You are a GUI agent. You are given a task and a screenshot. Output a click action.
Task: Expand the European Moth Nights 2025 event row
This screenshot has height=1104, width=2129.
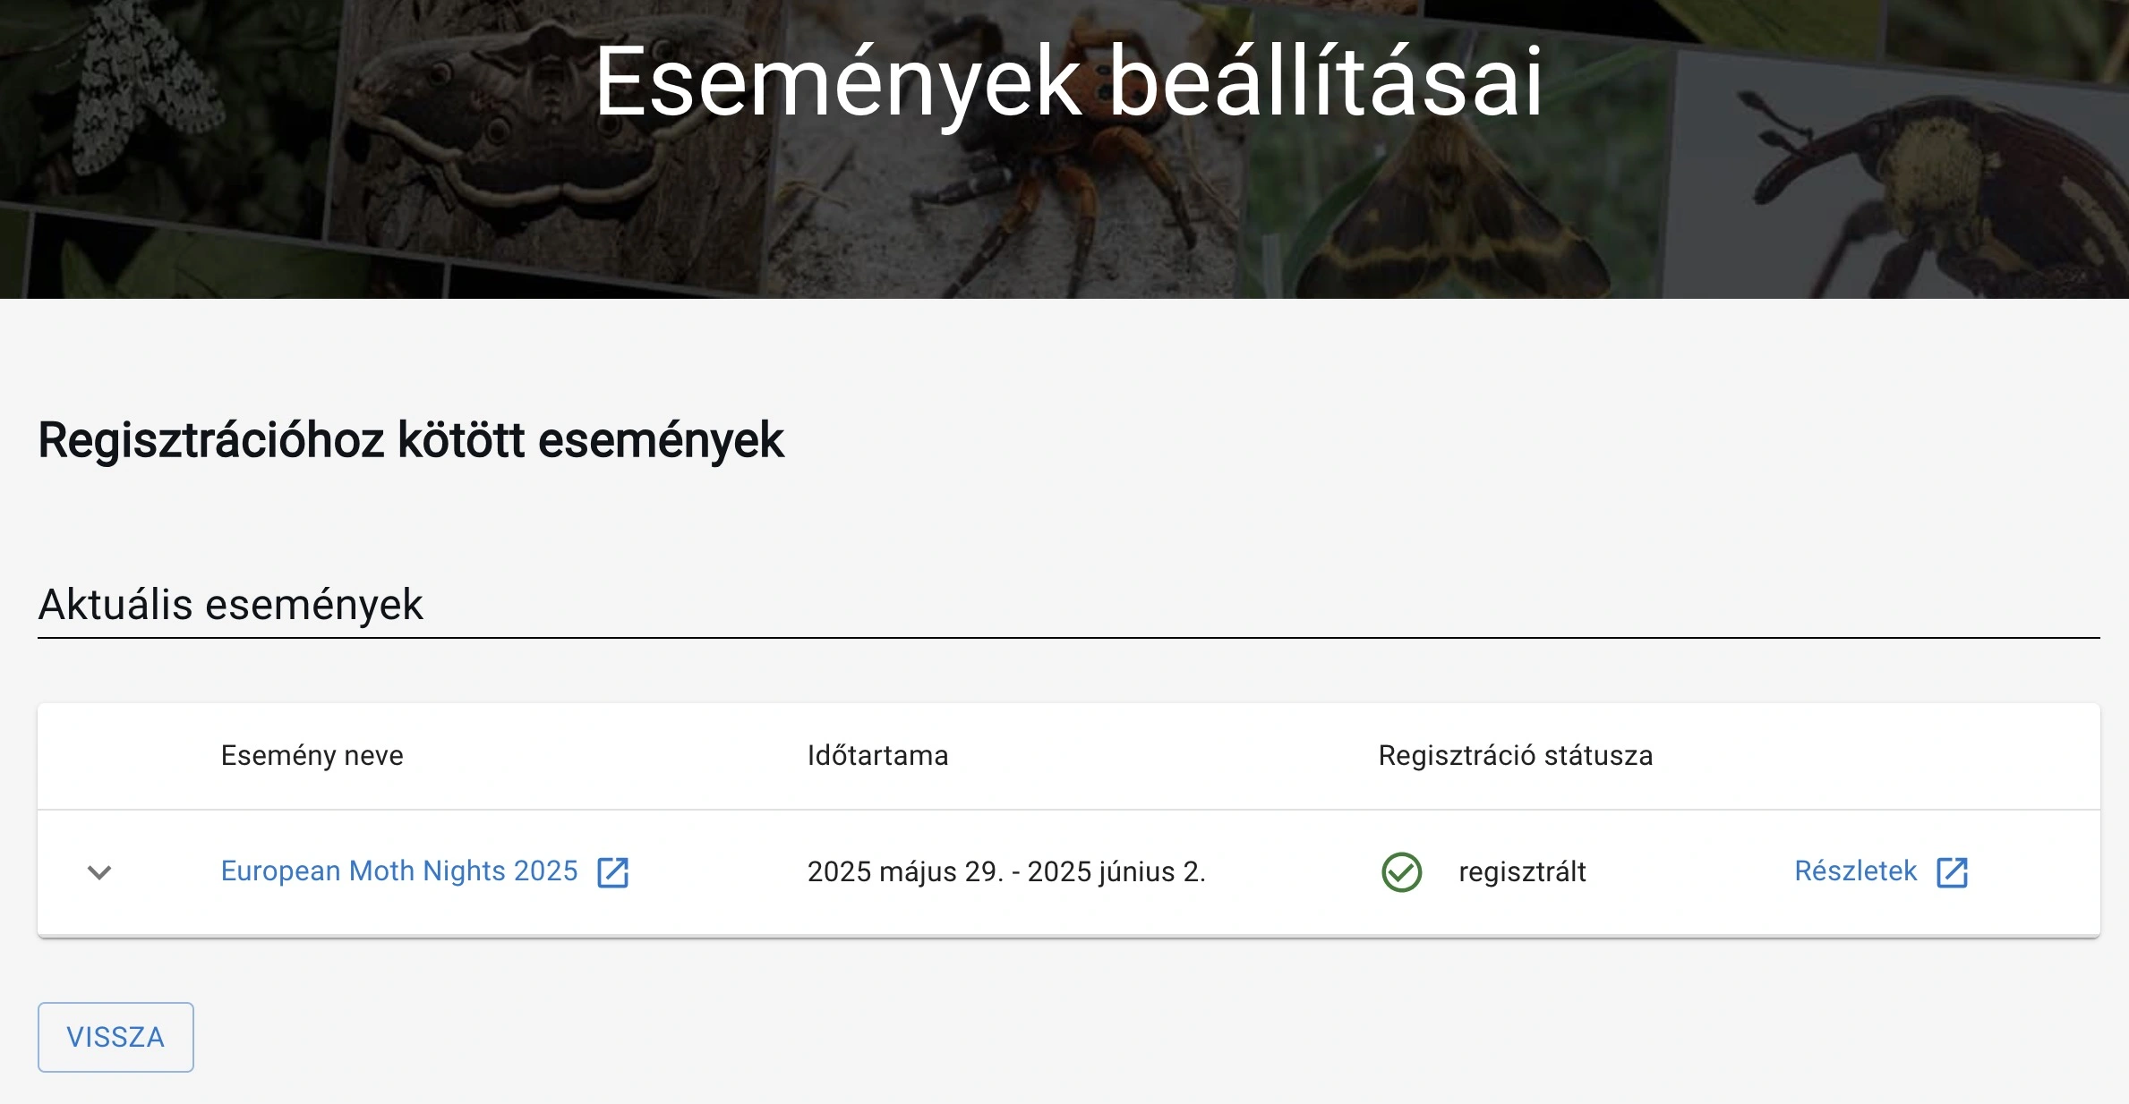point(98,870)
